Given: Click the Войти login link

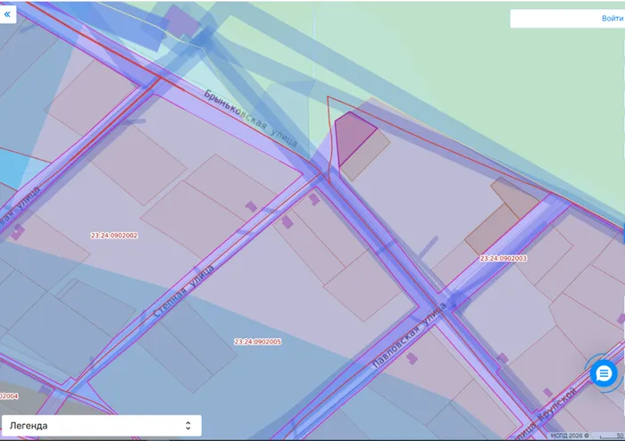Looking at the screenshot, I should [612, 19].
